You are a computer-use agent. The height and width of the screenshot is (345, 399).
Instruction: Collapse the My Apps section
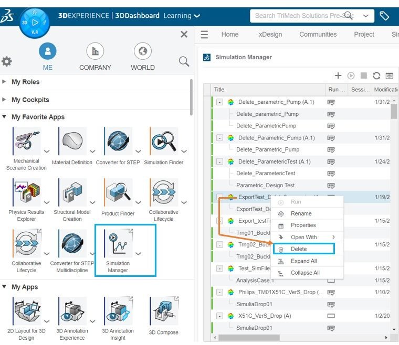point(4,287)
